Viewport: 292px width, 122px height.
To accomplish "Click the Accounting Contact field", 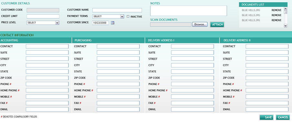I will (47, 46).
